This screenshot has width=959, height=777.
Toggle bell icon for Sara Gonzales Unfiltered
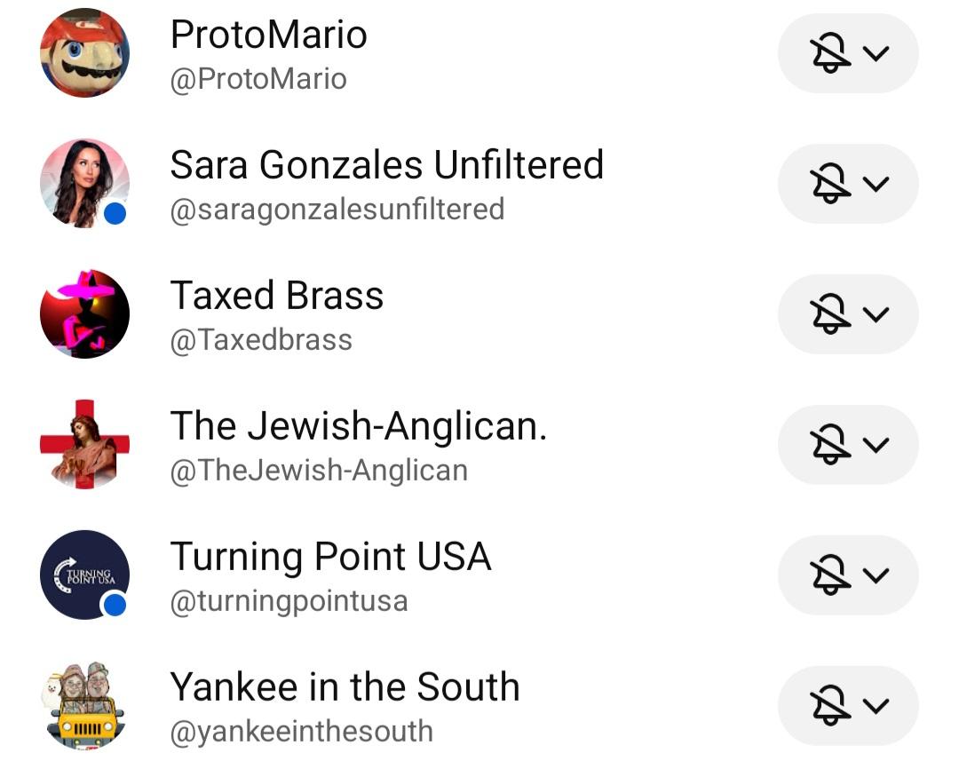[x=831, y=185]
